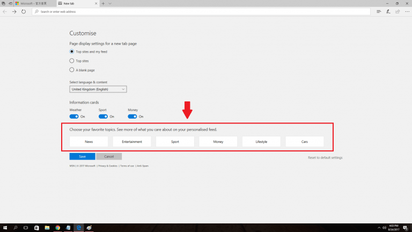Open the volume control in tray

(385, 228)
